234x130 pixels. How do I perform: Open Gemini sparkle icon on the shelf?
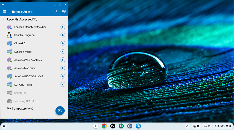point(96,126)
